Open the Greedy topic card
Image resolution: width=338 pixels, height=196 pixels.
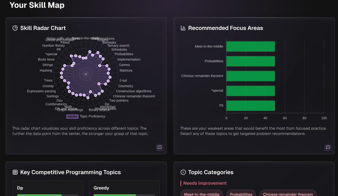(x=124, y=188)
